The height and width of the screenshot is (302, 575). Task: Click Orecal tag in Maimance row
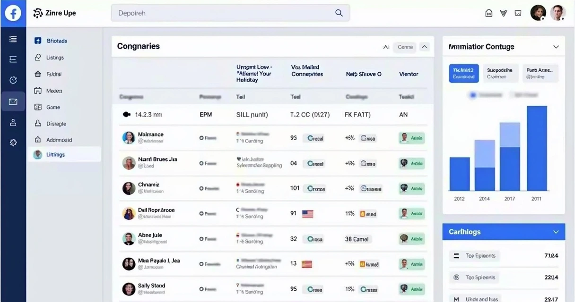(314, 138)
